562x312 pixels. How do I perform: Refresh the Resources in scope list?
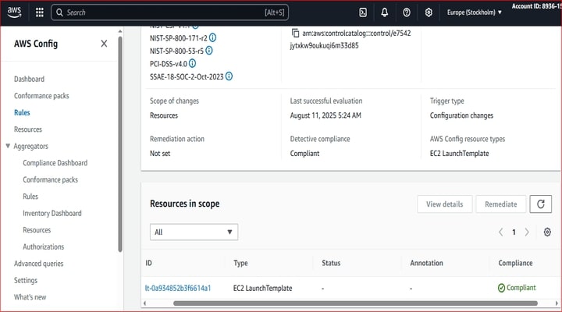pos(540,204)
